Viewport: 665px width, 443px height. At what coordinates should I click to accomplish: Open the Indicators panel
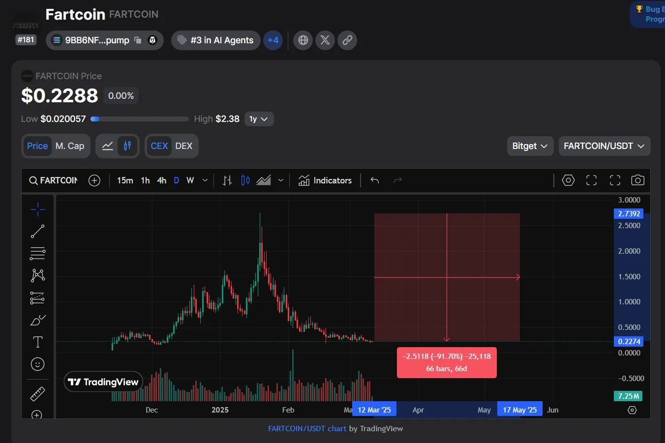click(325, 180)
